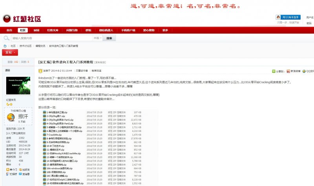Click the 打招呼 greeting icon
This screenshot has height=186, width=314.
pyautogui.click(x=7, y=174)
